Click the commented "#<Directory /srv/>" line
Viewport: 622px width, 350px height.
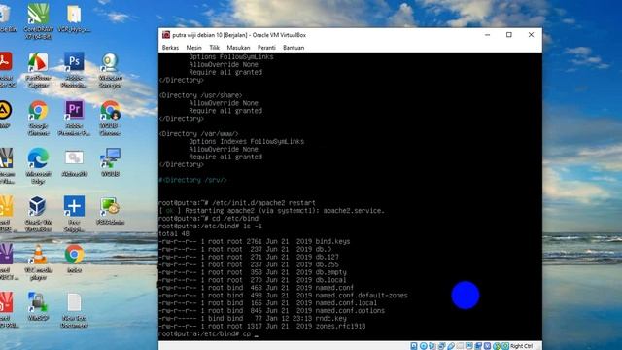click(192, 180)
